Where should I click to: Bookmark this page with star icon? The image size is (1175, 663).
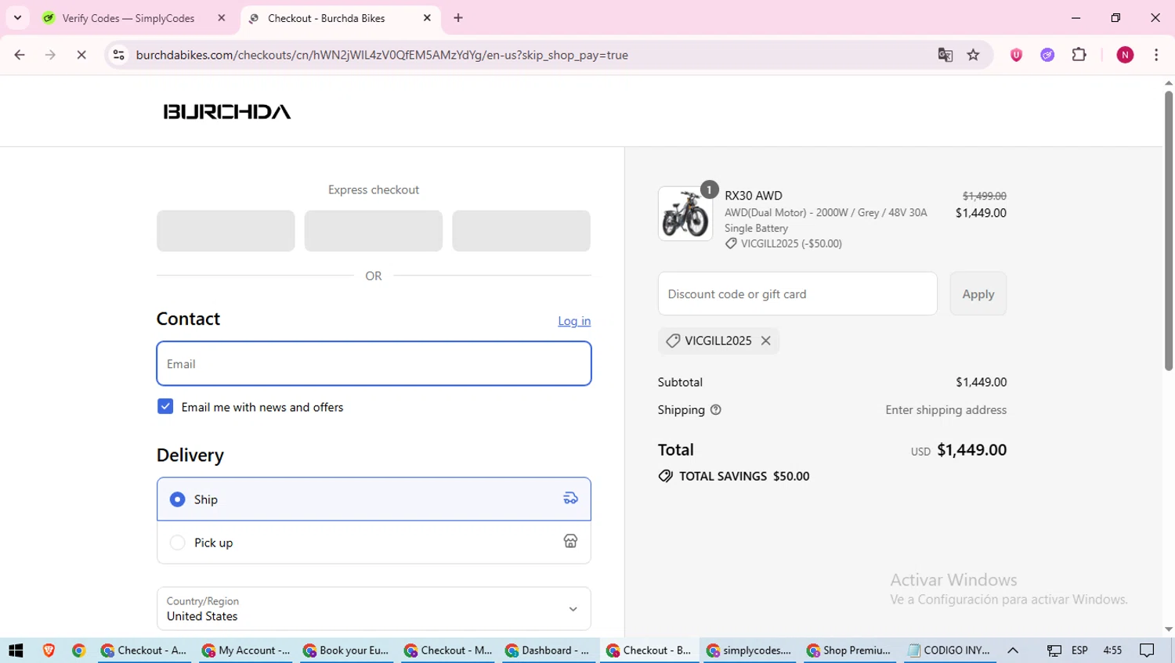[973, 55]
